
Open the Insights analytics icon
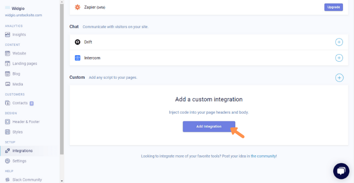tap(8, 34)
